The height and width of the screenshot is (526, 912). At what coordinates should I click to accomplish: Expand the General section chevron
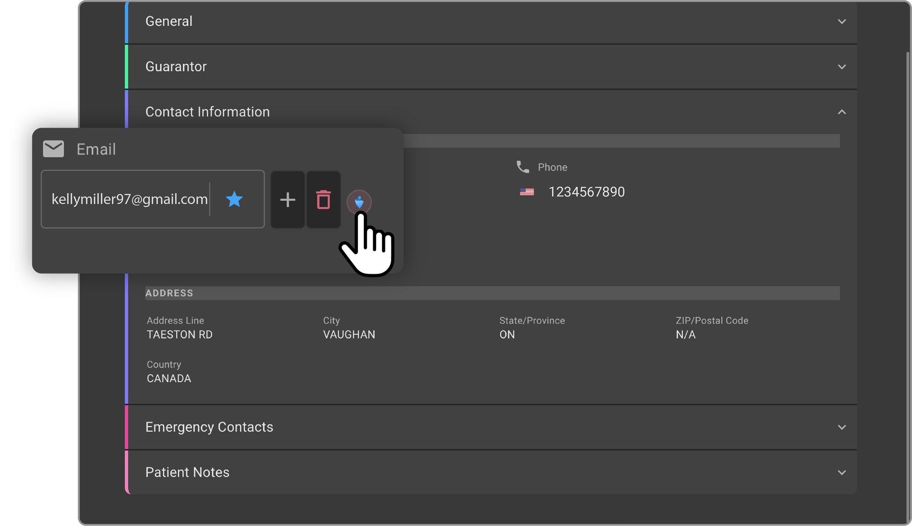tap(841, 22)
